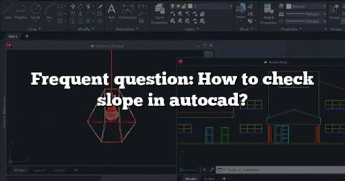This screenshot has width=345, height=181.
Task: Toggle the layer lock padlock icon
Action: pos(184,6)
